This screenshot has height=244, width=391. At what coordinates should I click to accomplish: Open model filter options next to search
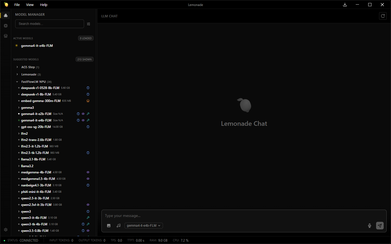point(89,24)
